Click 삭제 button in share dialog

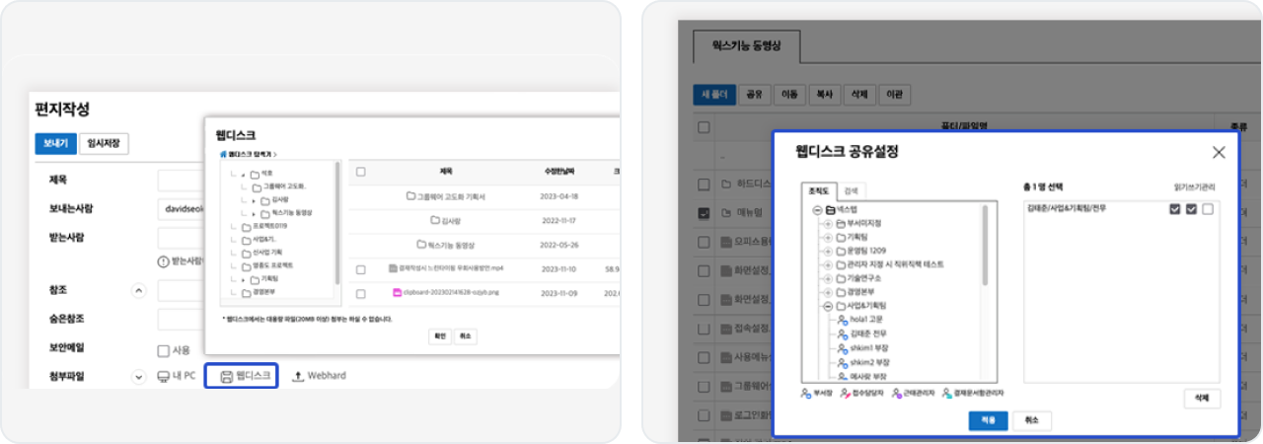1202,399
